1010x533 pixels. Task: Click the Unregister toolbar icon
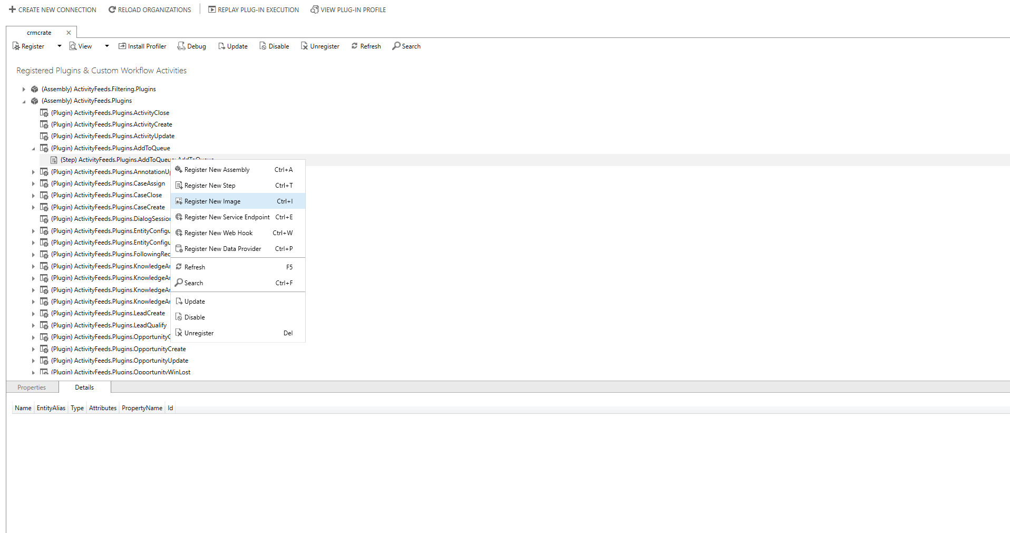click(304, 46)
